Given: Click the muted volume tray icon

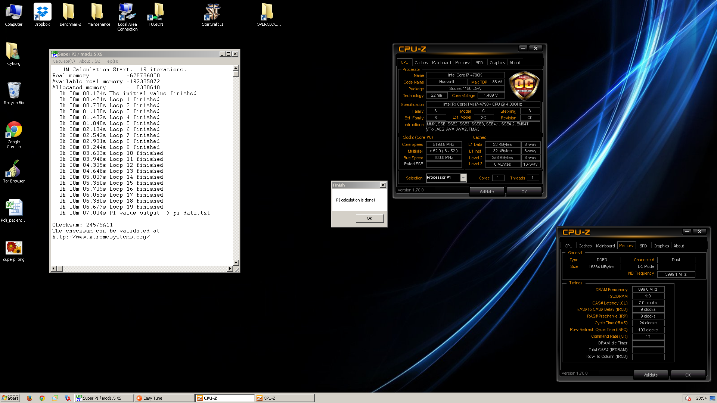Looking at the screenshot, I should point(688,398).
